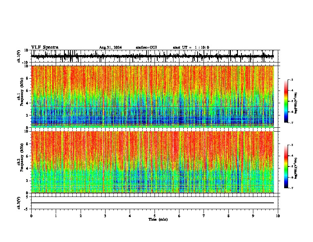Click inside the ch.2 spectrogram plot

(153, 162)
